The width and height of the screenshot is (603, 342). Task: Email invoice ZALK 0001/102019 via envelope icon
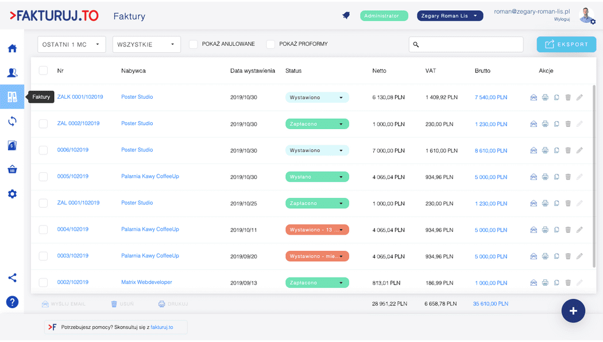click(x=534, y=98)
